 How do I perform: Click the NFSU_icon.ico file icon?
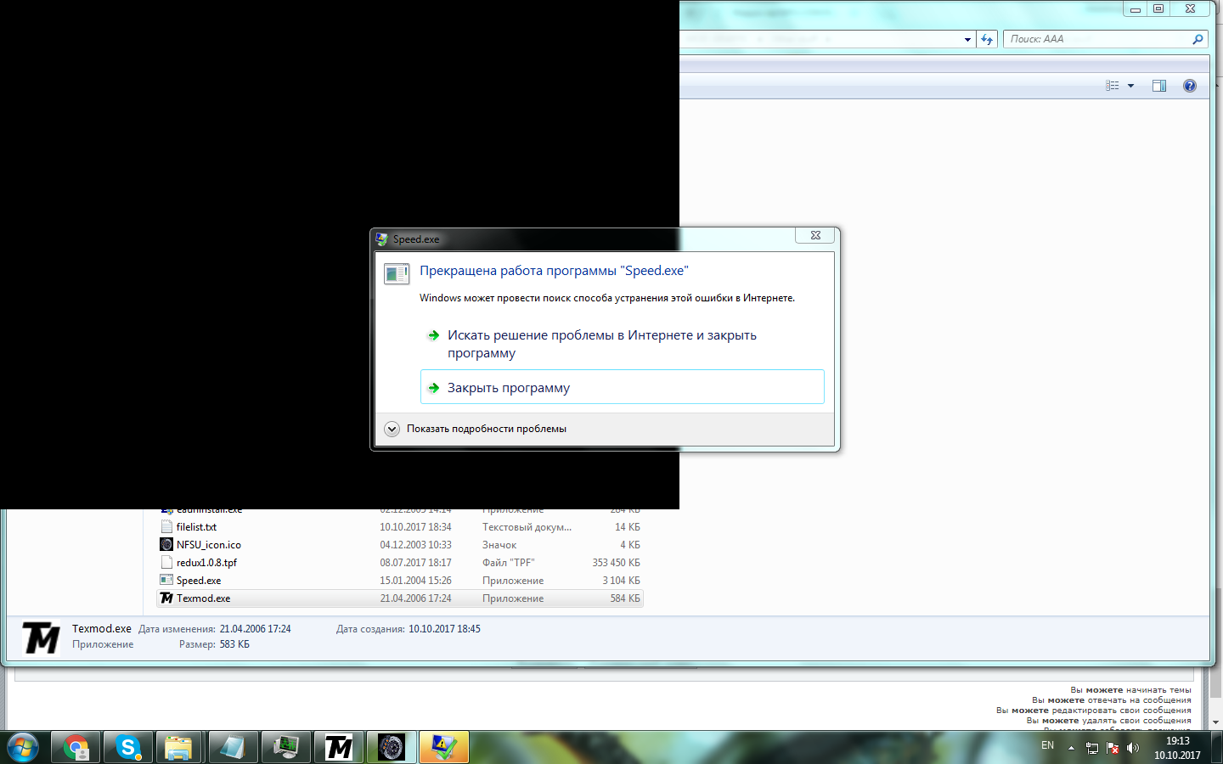click(166, 544)
